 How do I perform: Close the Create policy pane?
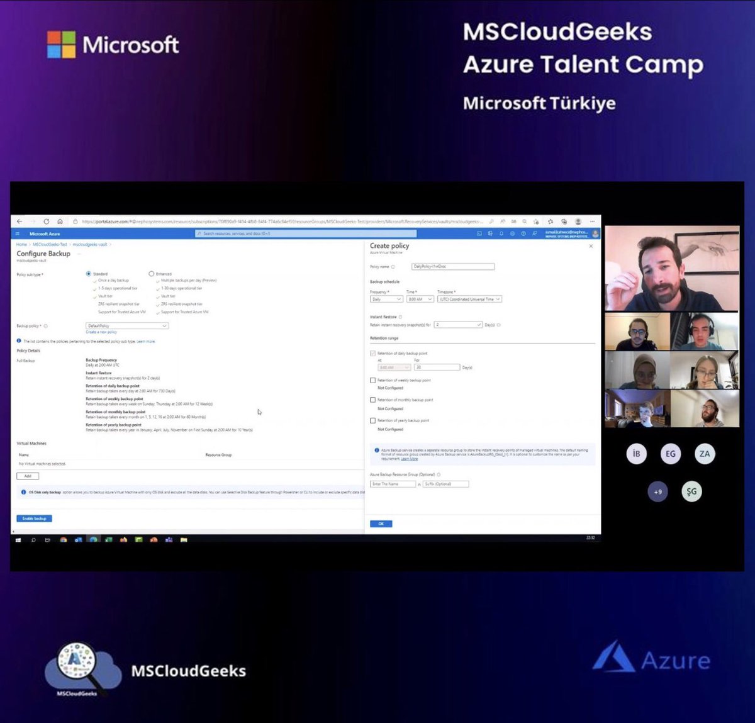(591, 246)
